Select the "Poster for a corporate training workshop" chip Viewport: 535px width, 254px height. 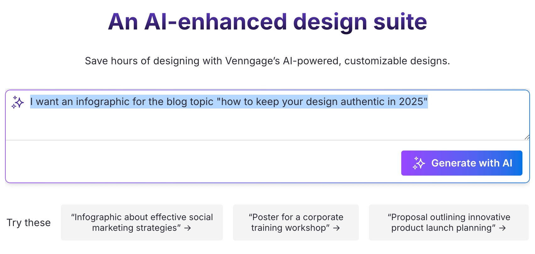click(295, 222)
